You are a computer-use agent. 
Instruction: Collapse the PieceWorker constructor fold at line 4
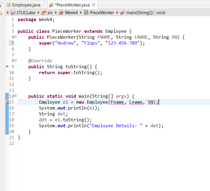pos(16,37)
